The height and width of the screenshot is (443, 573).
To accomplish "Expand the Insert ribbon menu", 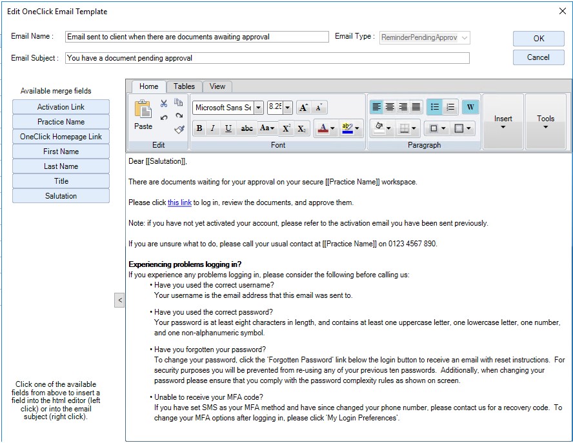I will [x=503, y=122].
